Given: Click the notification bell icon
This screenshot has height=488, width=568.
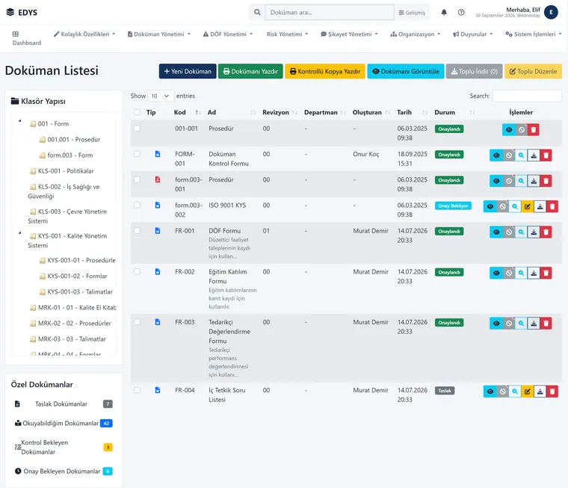Looking at the screenshot, I should tap(444, 12).
